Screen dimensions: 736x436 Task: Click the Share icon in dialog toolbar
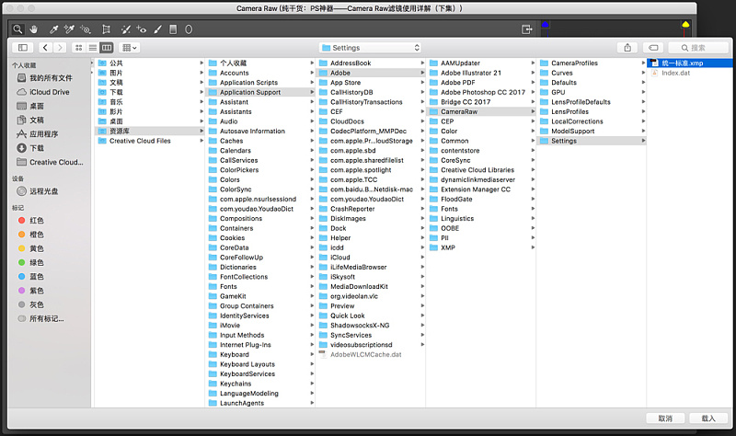click(627, 48)
